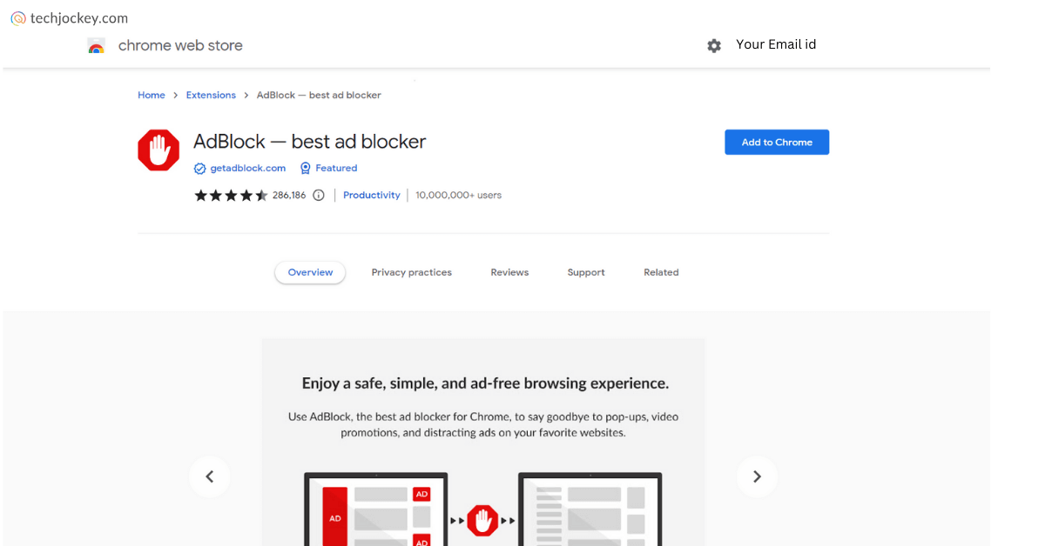The image size is (1045, 546).
Task: Click the right carousel arrow
Action: pyautogui.click(x=757, y=476)
